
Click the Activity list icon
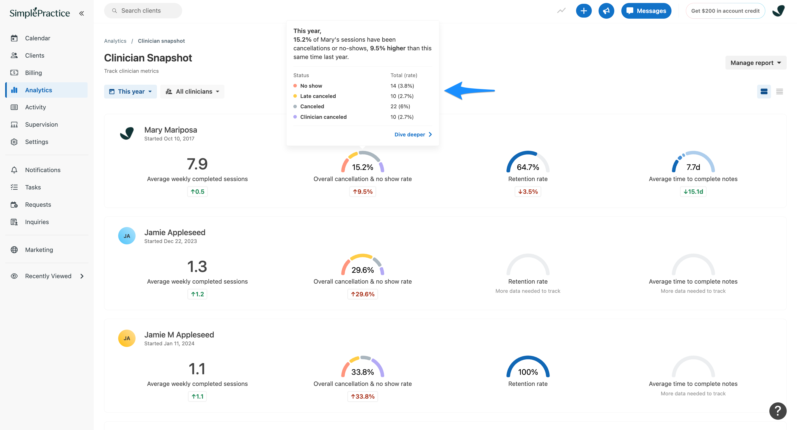pyautogui.click(x=14, y=107)
